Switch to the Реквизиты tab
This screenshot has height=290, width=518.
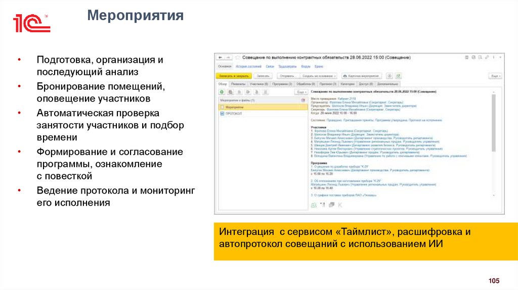tap(238, 84)
